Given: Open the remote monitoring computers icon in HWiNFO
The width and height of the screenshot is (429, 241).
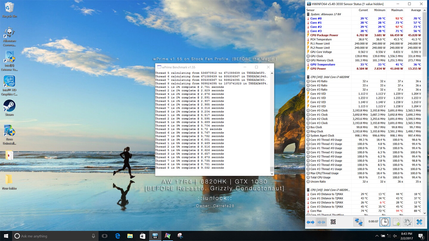Looking at the screenshot, I should 359,222.
